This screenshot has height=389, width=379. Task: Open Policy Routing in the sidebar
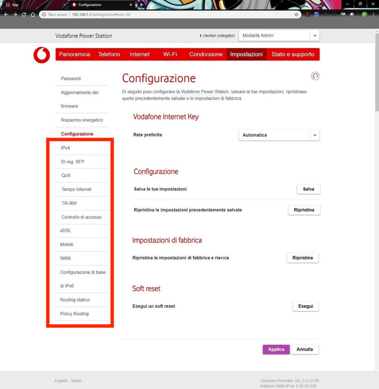point(74,314)
